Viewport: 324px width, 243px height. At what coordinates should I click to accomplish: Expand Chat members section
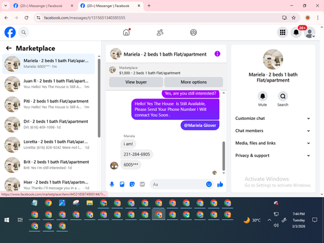click(x=273, y=131)
